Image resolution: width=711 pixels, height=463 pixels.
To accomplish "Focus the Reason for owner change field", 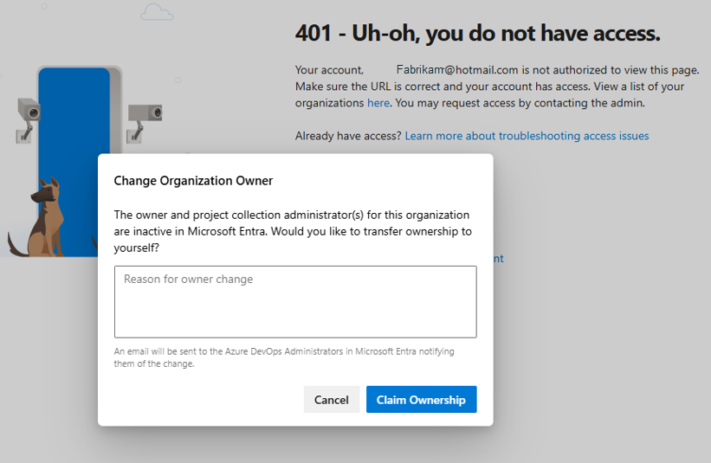I will 295,302.
